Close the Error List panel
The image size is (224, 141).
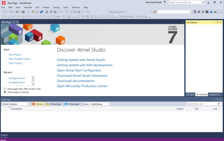point(220,100)
